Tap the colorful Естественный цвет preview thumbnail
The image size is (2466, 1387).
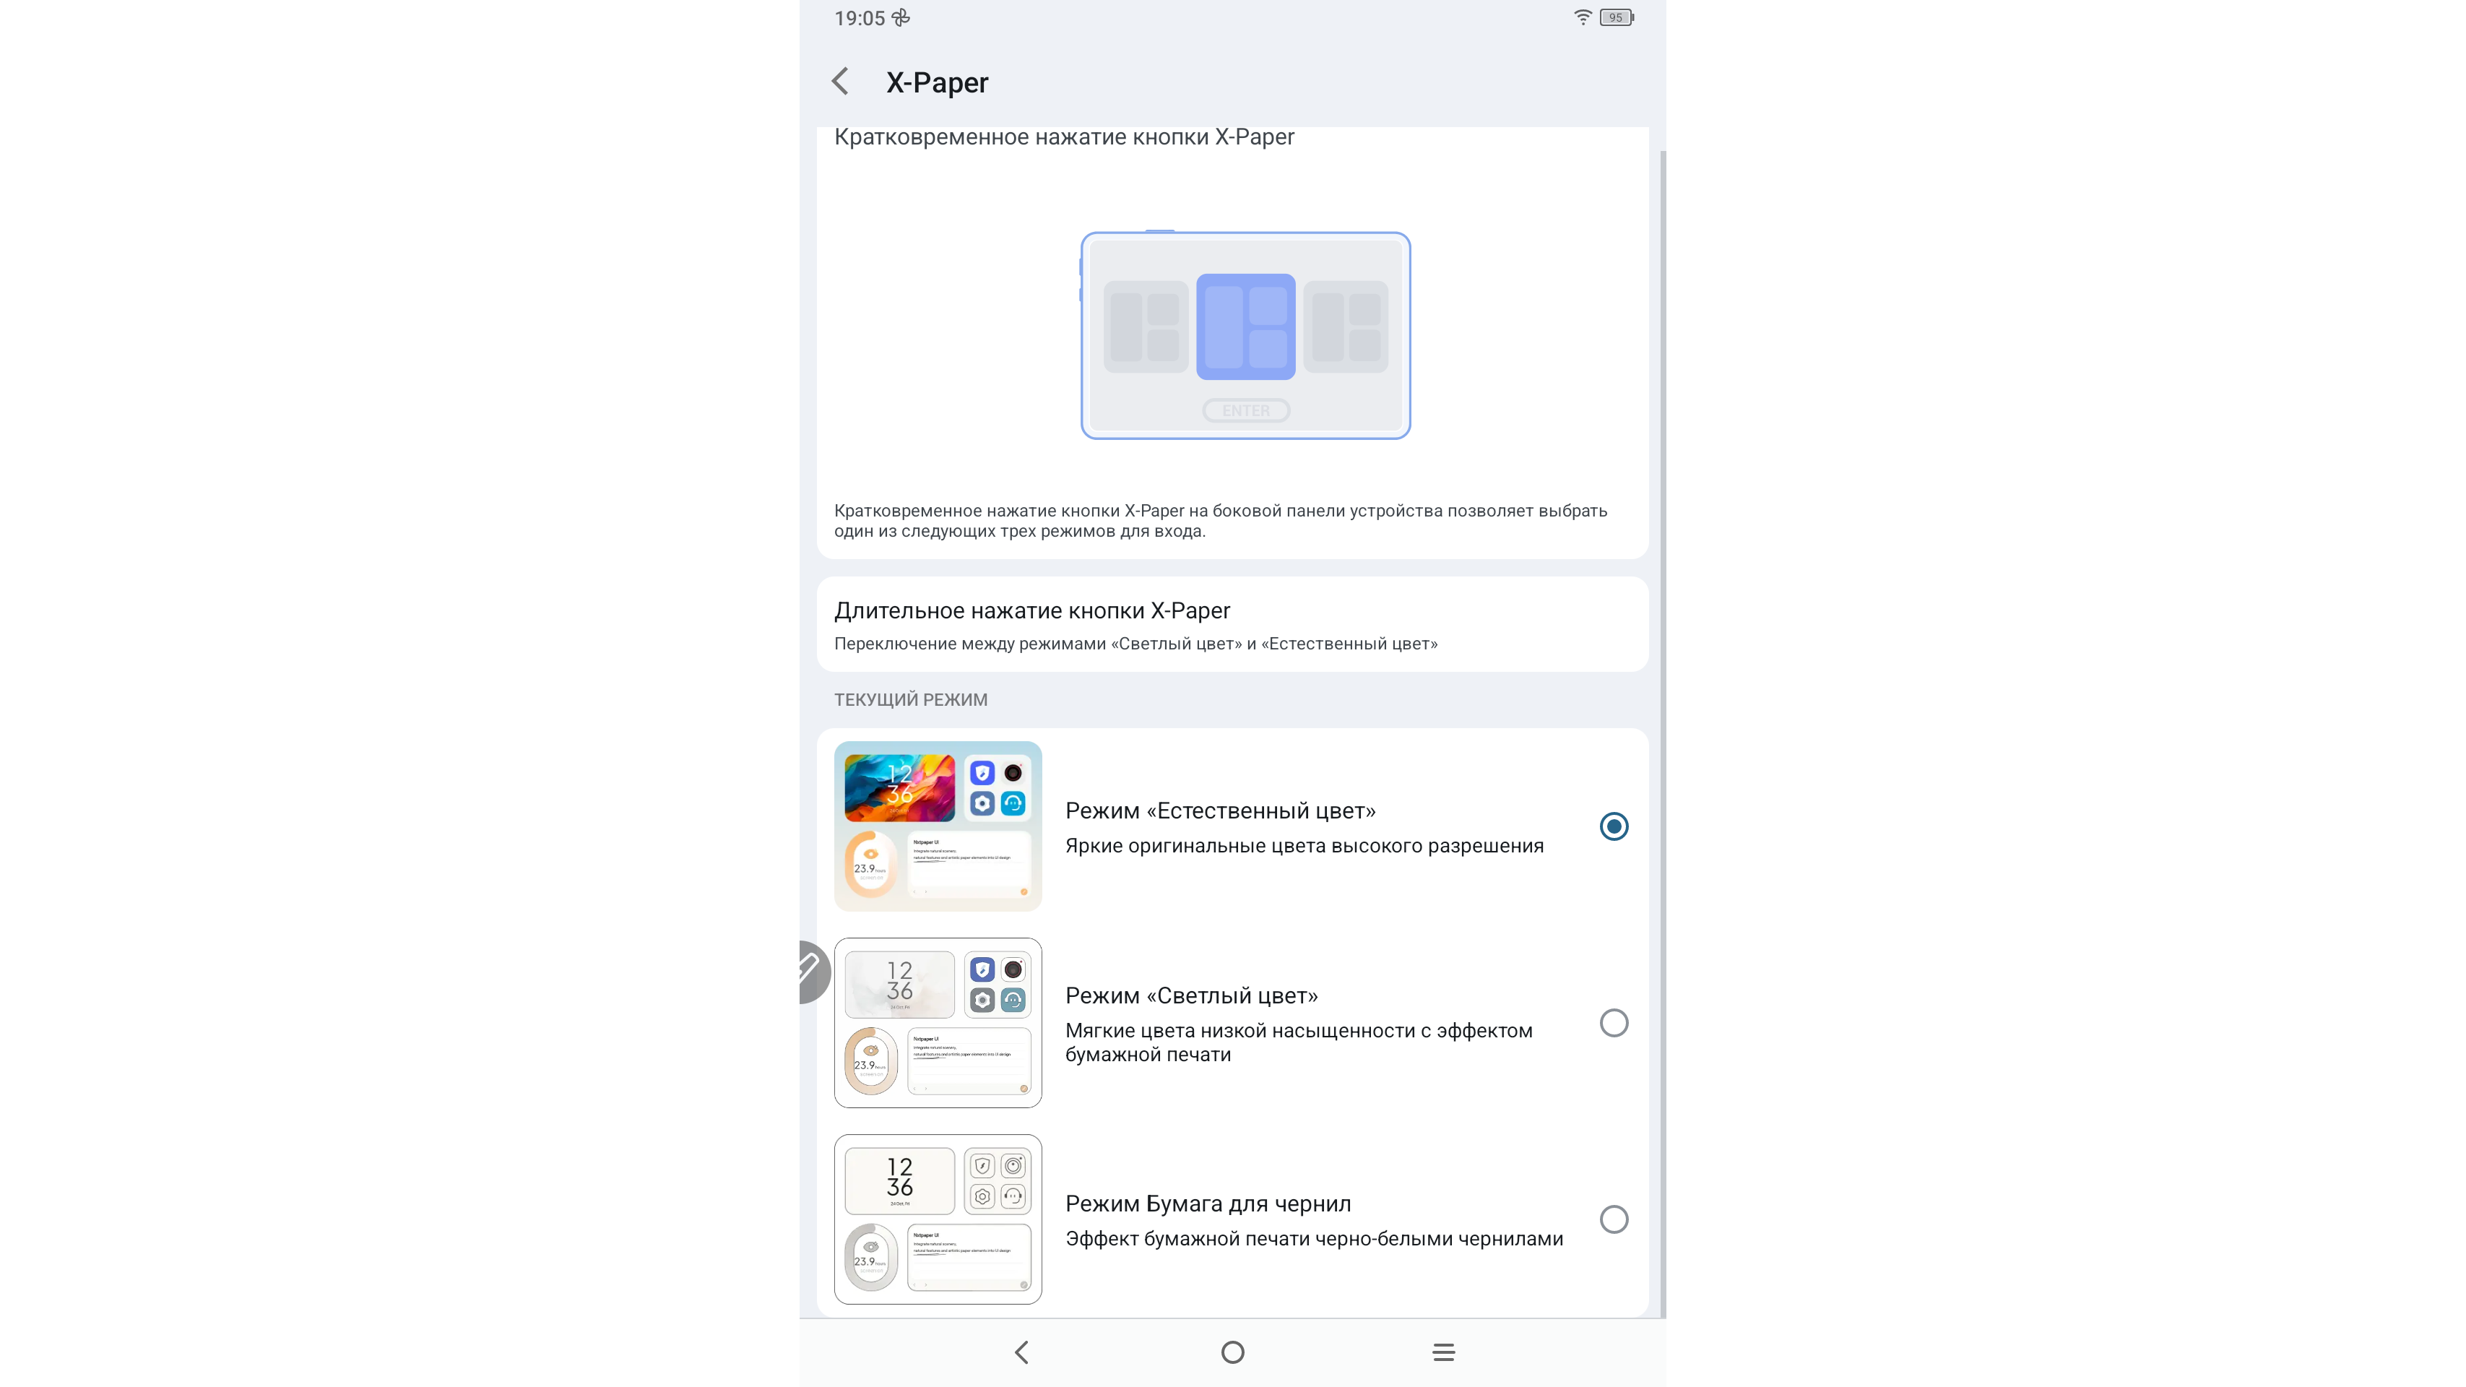(938, 826)
